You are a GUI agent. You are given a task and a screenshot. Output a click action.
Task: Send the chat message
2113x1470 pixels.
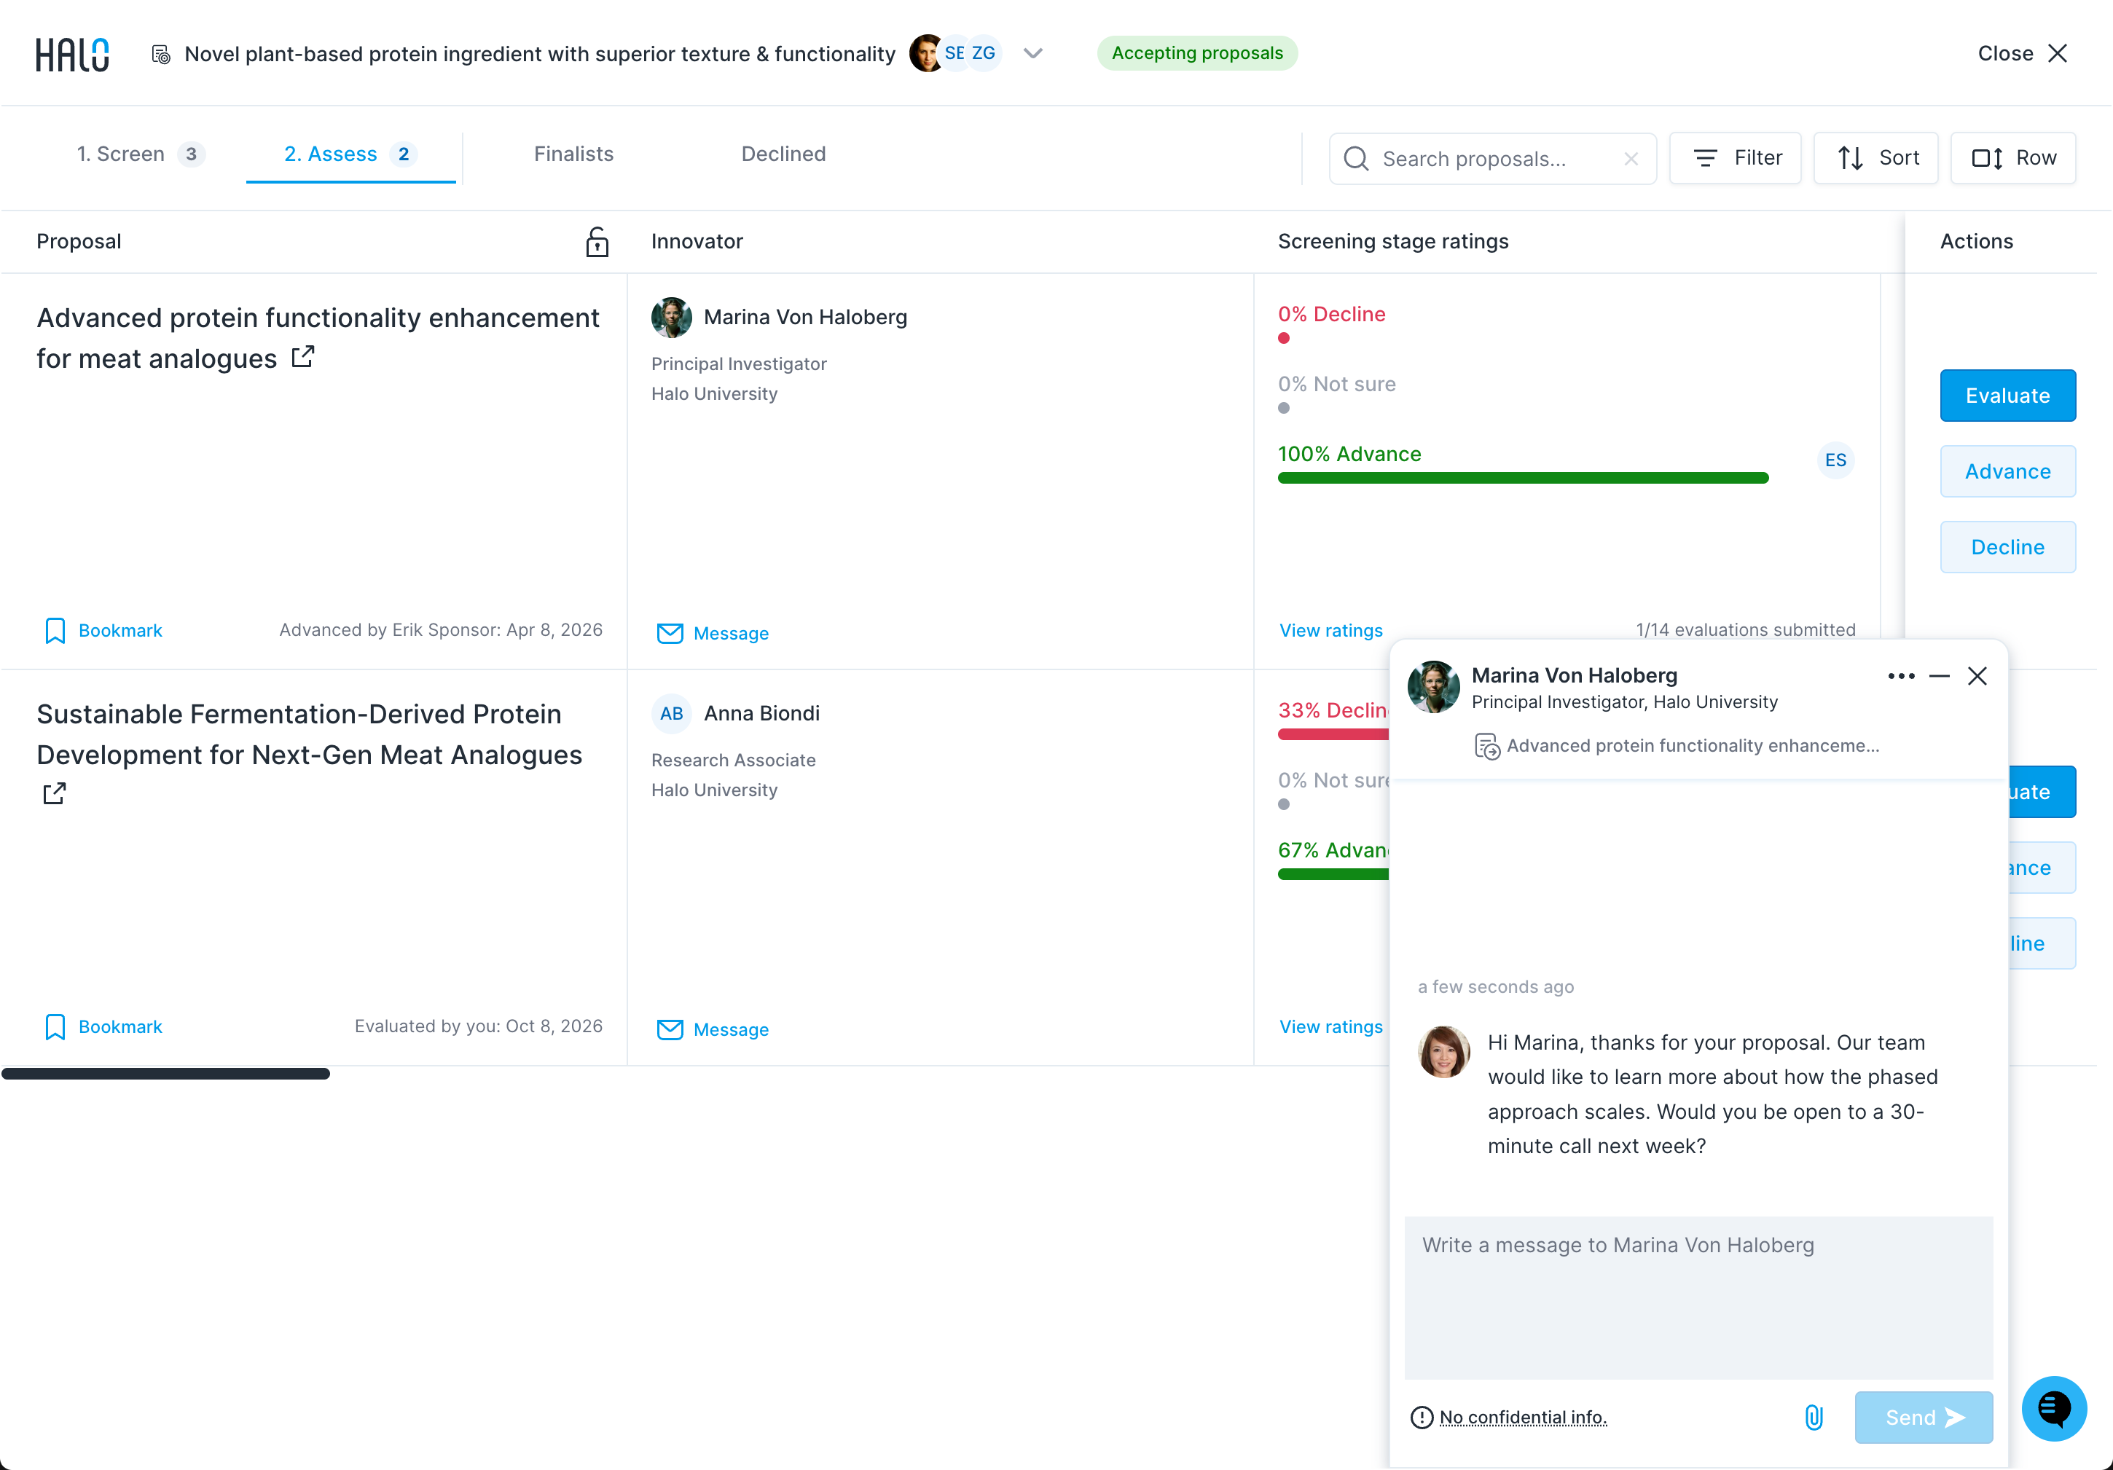pyautogui.click(x=1924, y=1418)
